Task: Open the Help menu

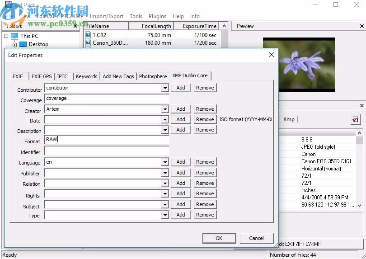Action: [x=178, y=16]
